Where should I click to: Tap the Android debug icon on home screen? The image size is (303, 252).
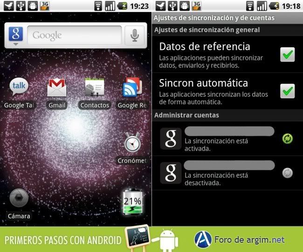33,6
